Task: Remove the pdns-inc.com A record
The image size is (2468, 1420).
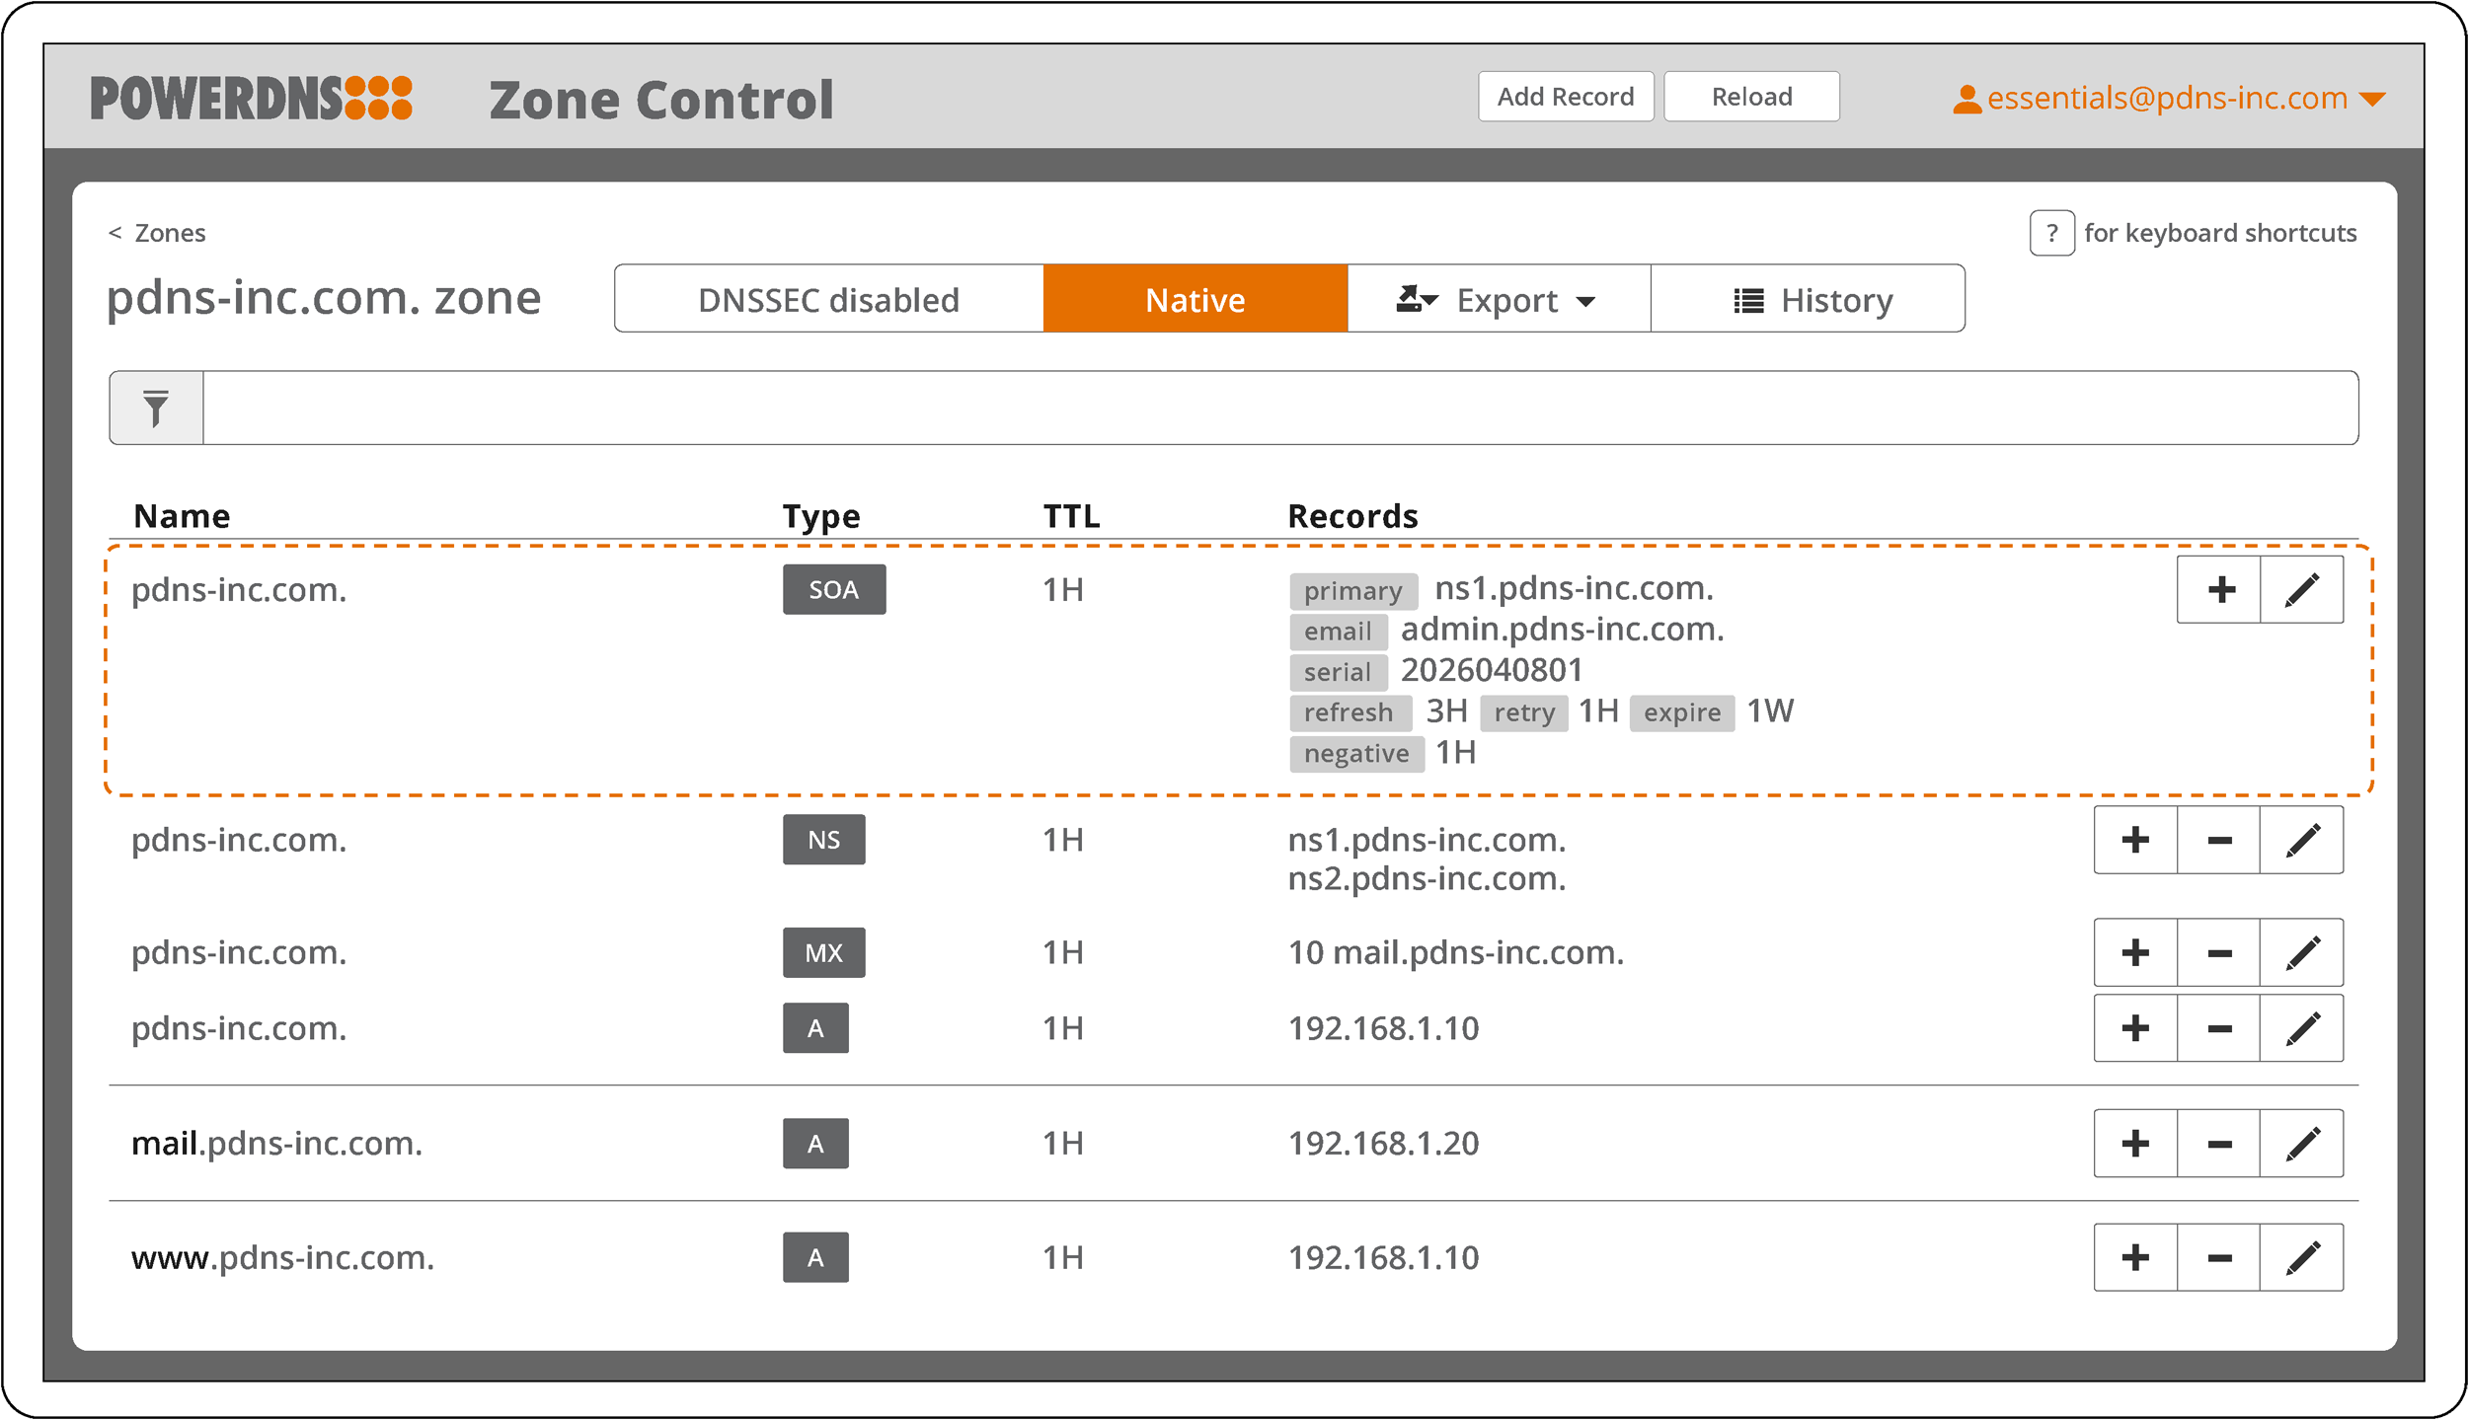Action: (2219, 1029)
